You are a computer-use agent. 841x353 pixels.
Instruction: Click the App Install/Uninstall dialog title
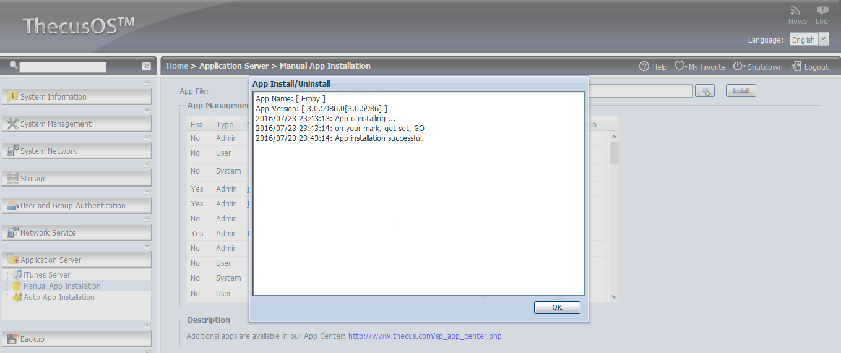[x=291, y=83]
